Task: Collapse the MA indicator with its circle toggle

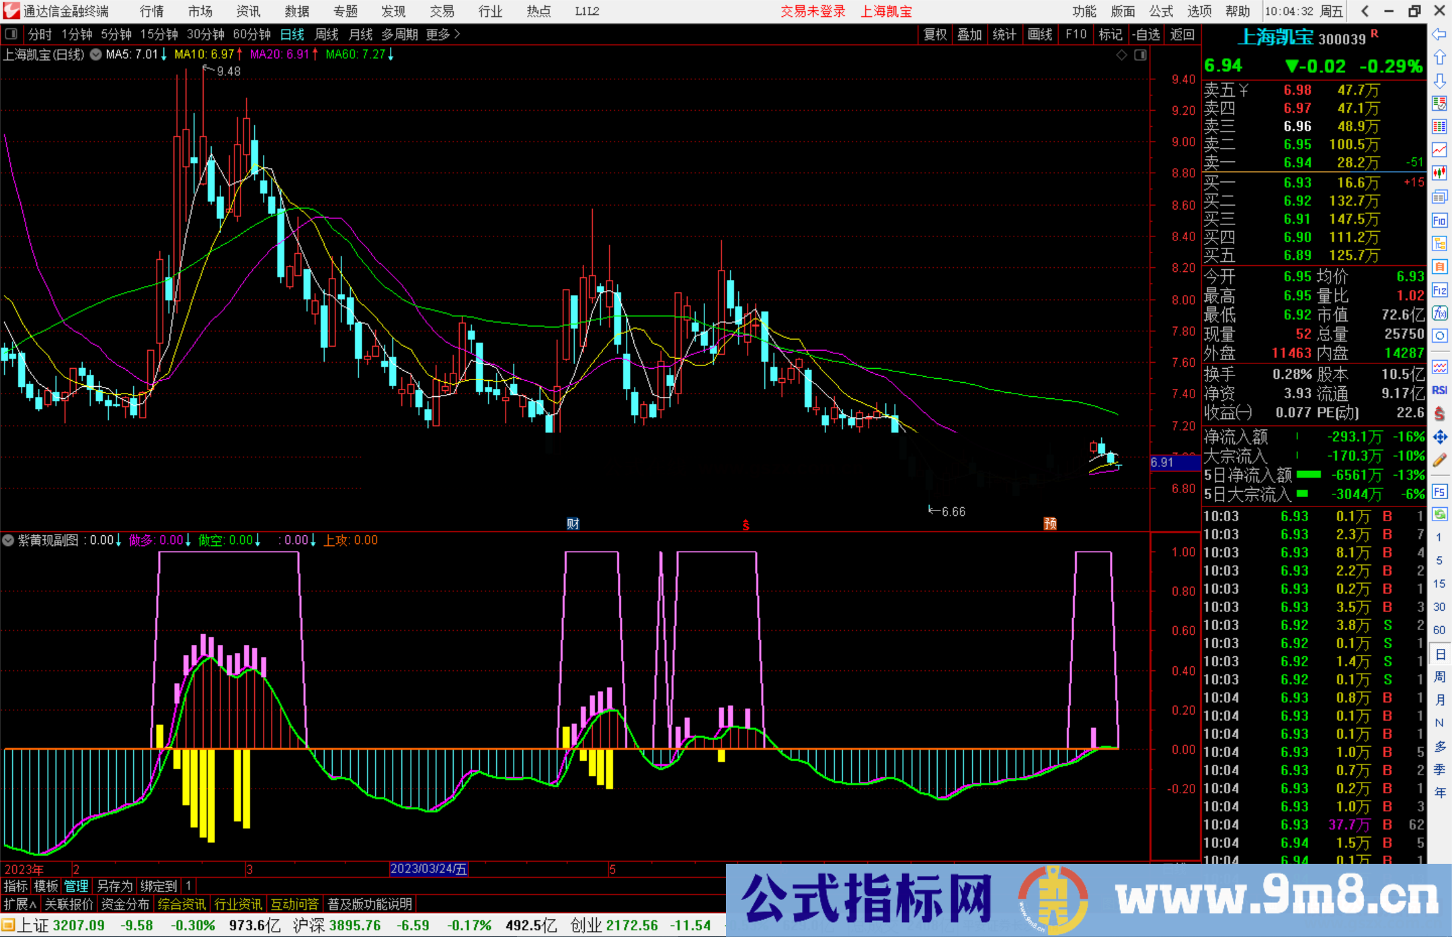Action: pos(95,54)
